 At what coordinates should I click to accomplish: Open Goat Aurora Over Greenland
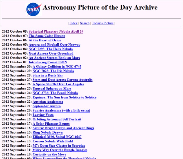point(51,53)
